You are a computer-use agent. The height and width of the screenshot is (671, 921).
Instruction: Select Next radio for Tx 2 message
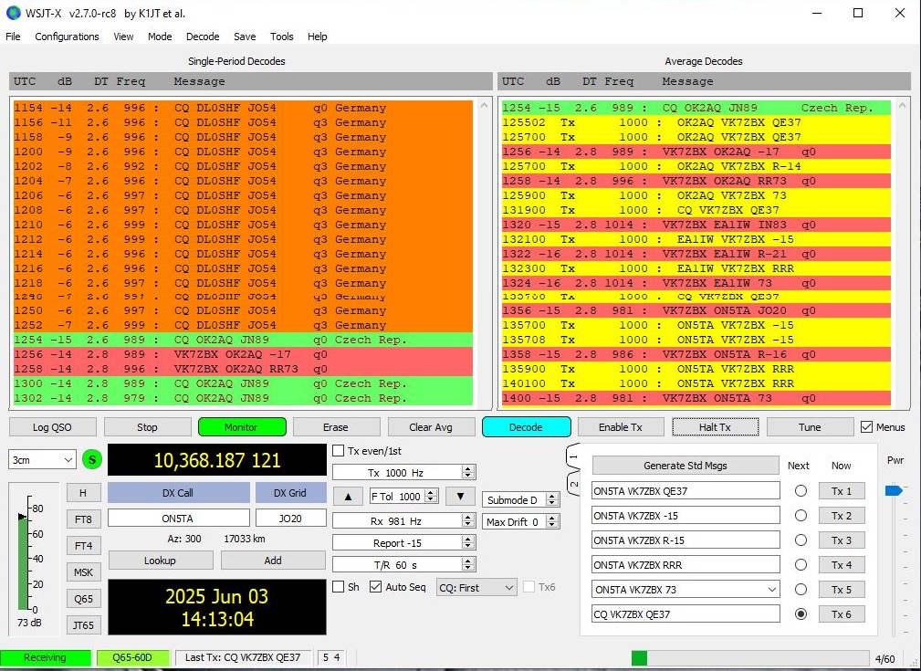click(x=801, y=515)
